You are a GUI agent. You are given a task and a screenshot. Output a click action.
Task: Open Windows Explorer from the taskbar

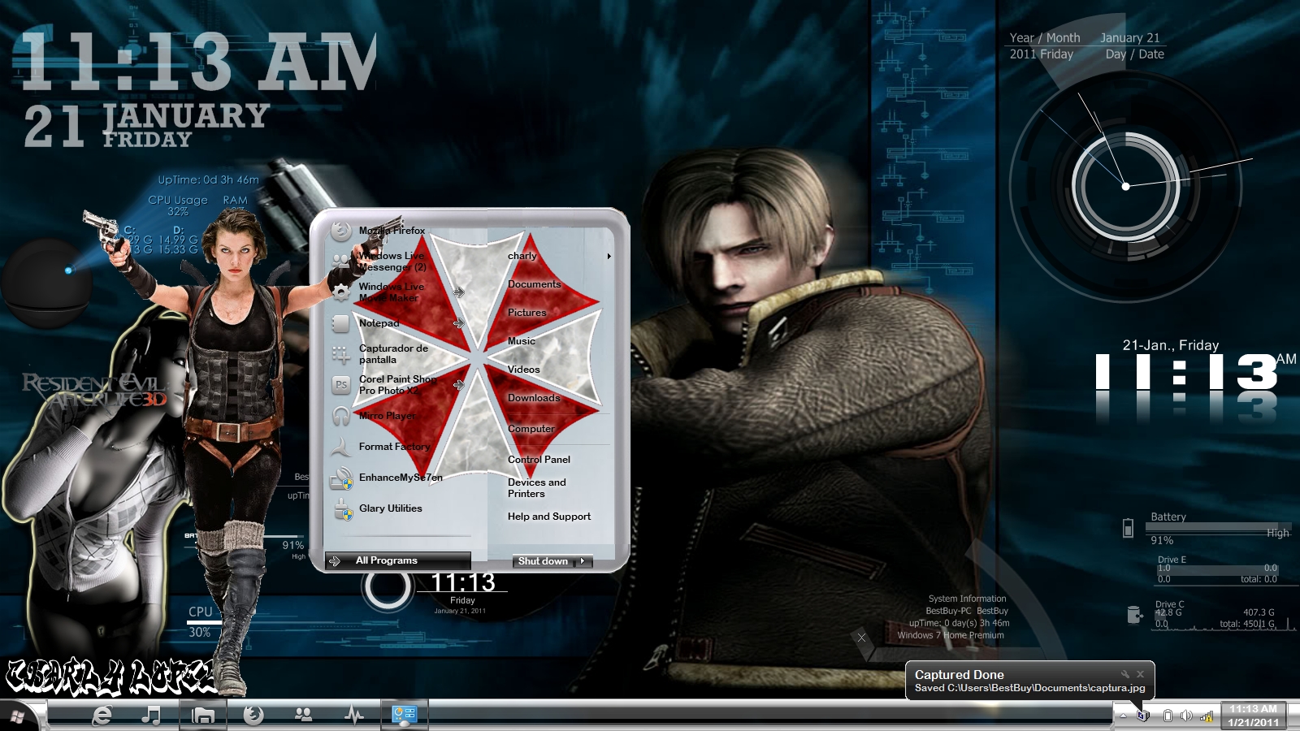203,716
